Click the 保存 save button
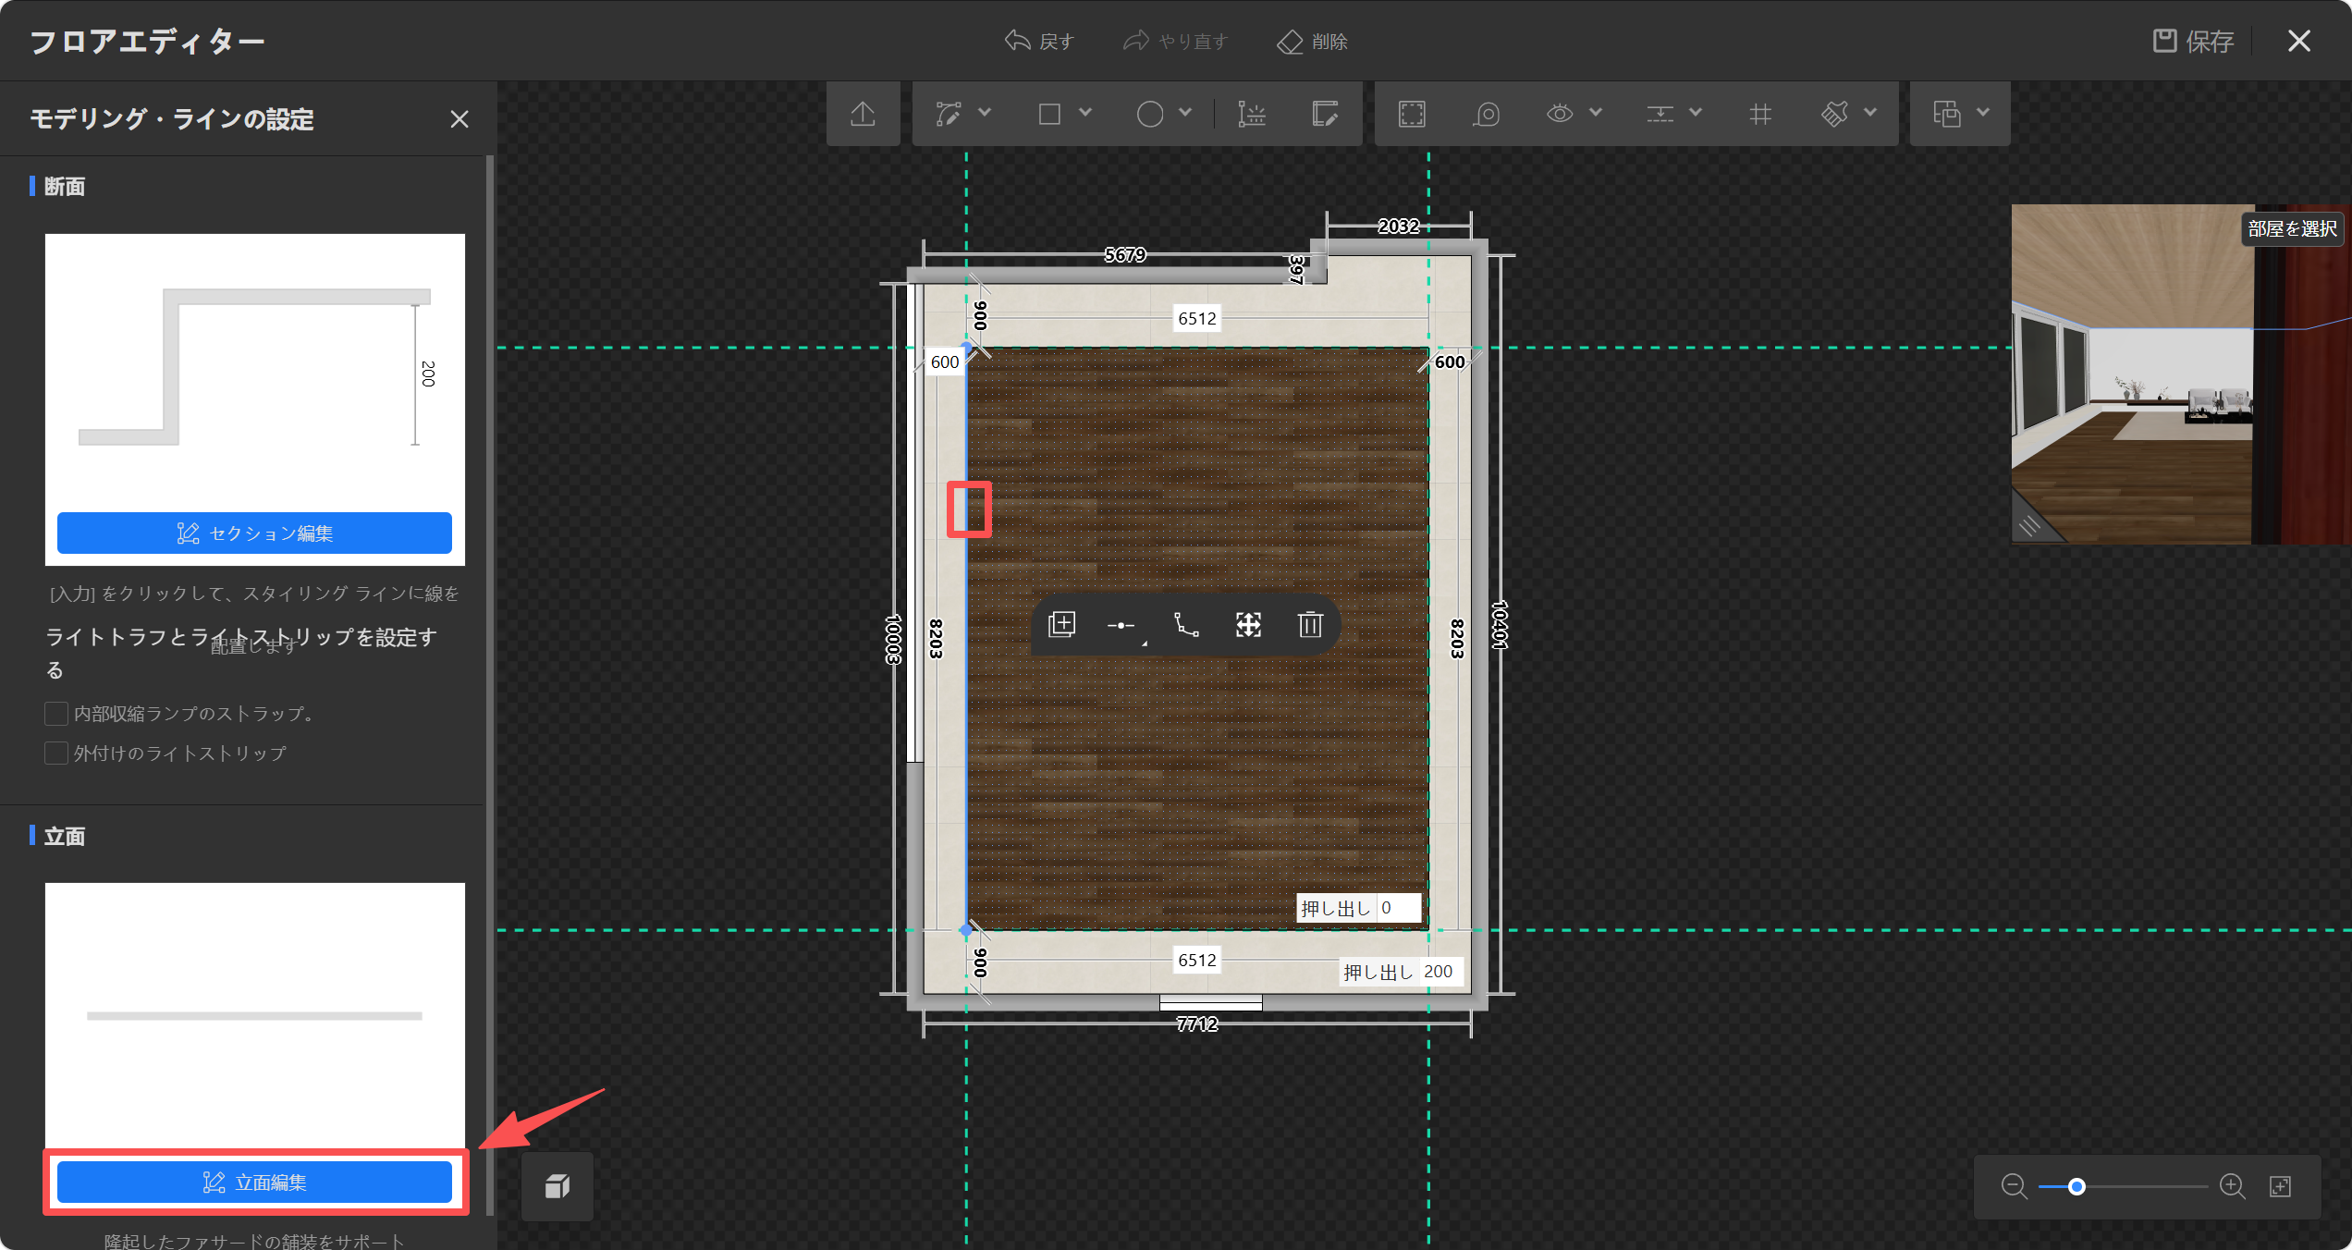Image resolution: width=2352 pixels, height=1250 pixels. 2193,42
